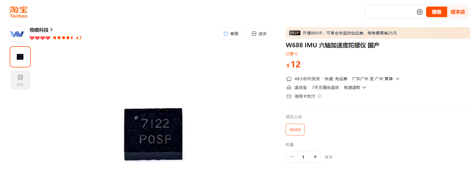Open the Taobao home logo
Screen dimensions: 476x171
(18, 12)
